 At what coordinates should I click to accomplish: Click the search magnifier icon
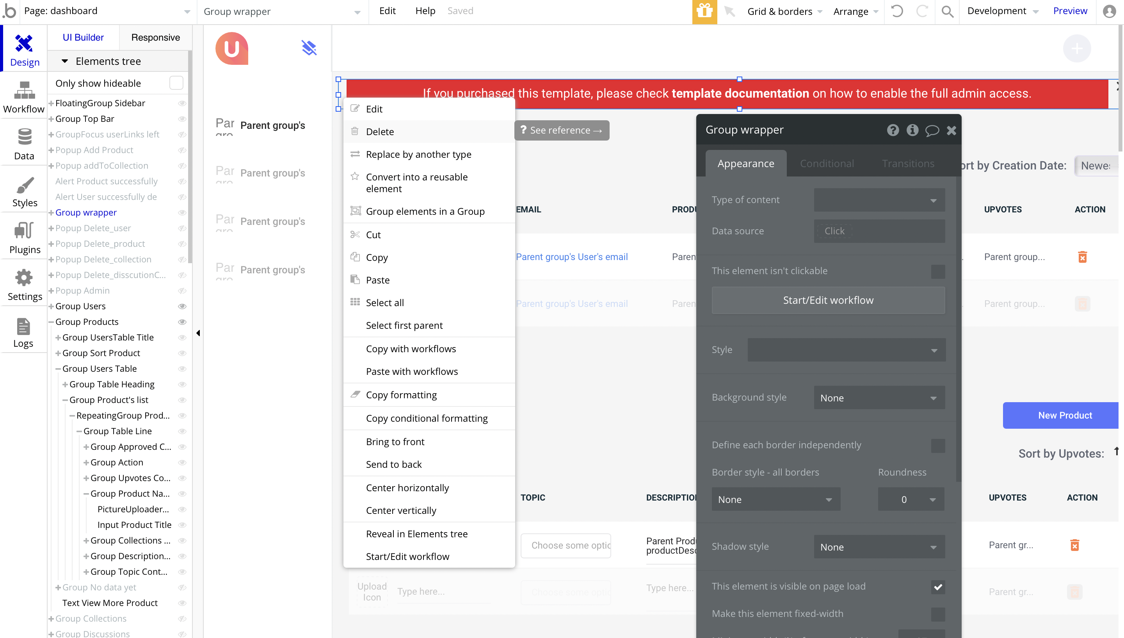pos(947,11)
